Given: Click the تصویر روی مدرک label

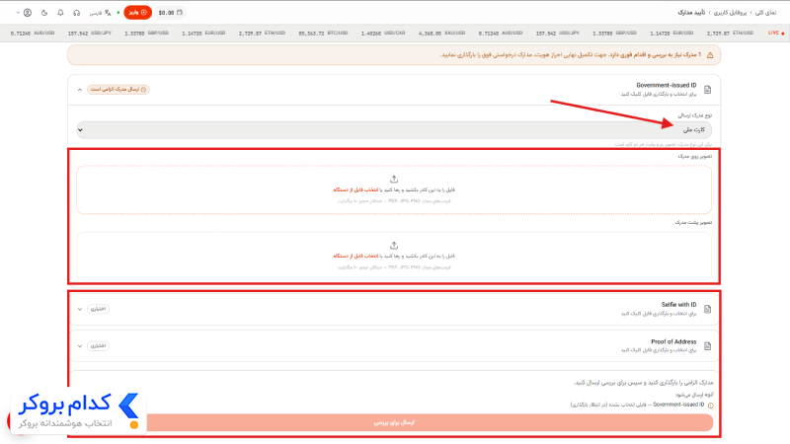Looking at the screenshot, I should click(x=695, y=156).
